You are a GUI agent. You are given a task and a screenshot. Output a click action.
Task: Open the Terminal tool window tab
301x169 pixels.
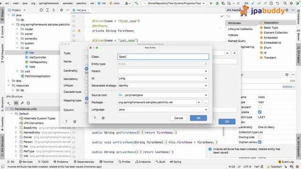[107, 162]
